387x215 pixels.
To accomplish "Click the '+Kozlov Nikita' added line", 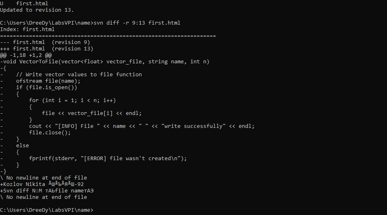I will coord(42,184).
